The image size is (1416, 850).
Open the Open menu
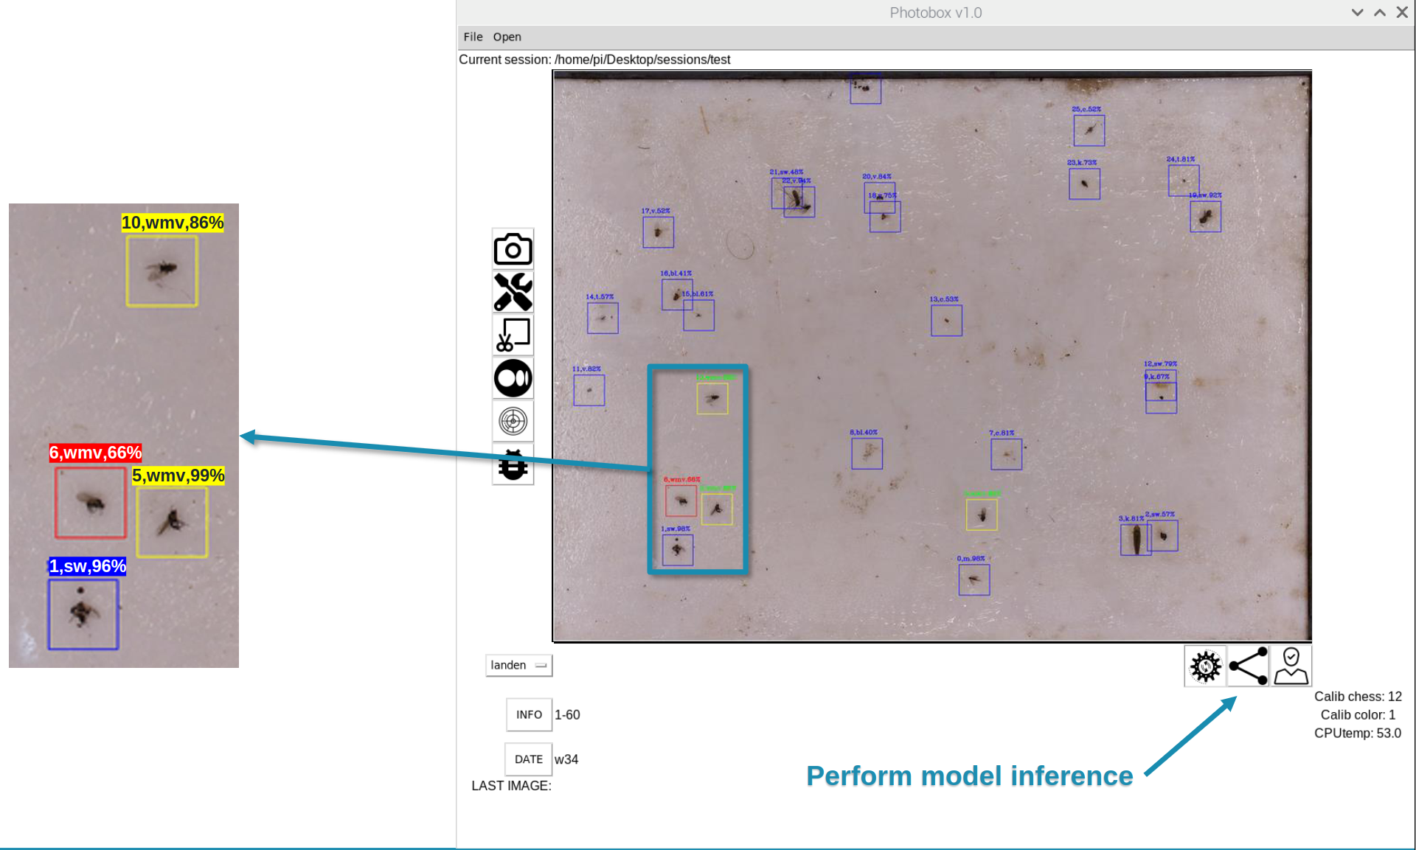coord(507,37)
